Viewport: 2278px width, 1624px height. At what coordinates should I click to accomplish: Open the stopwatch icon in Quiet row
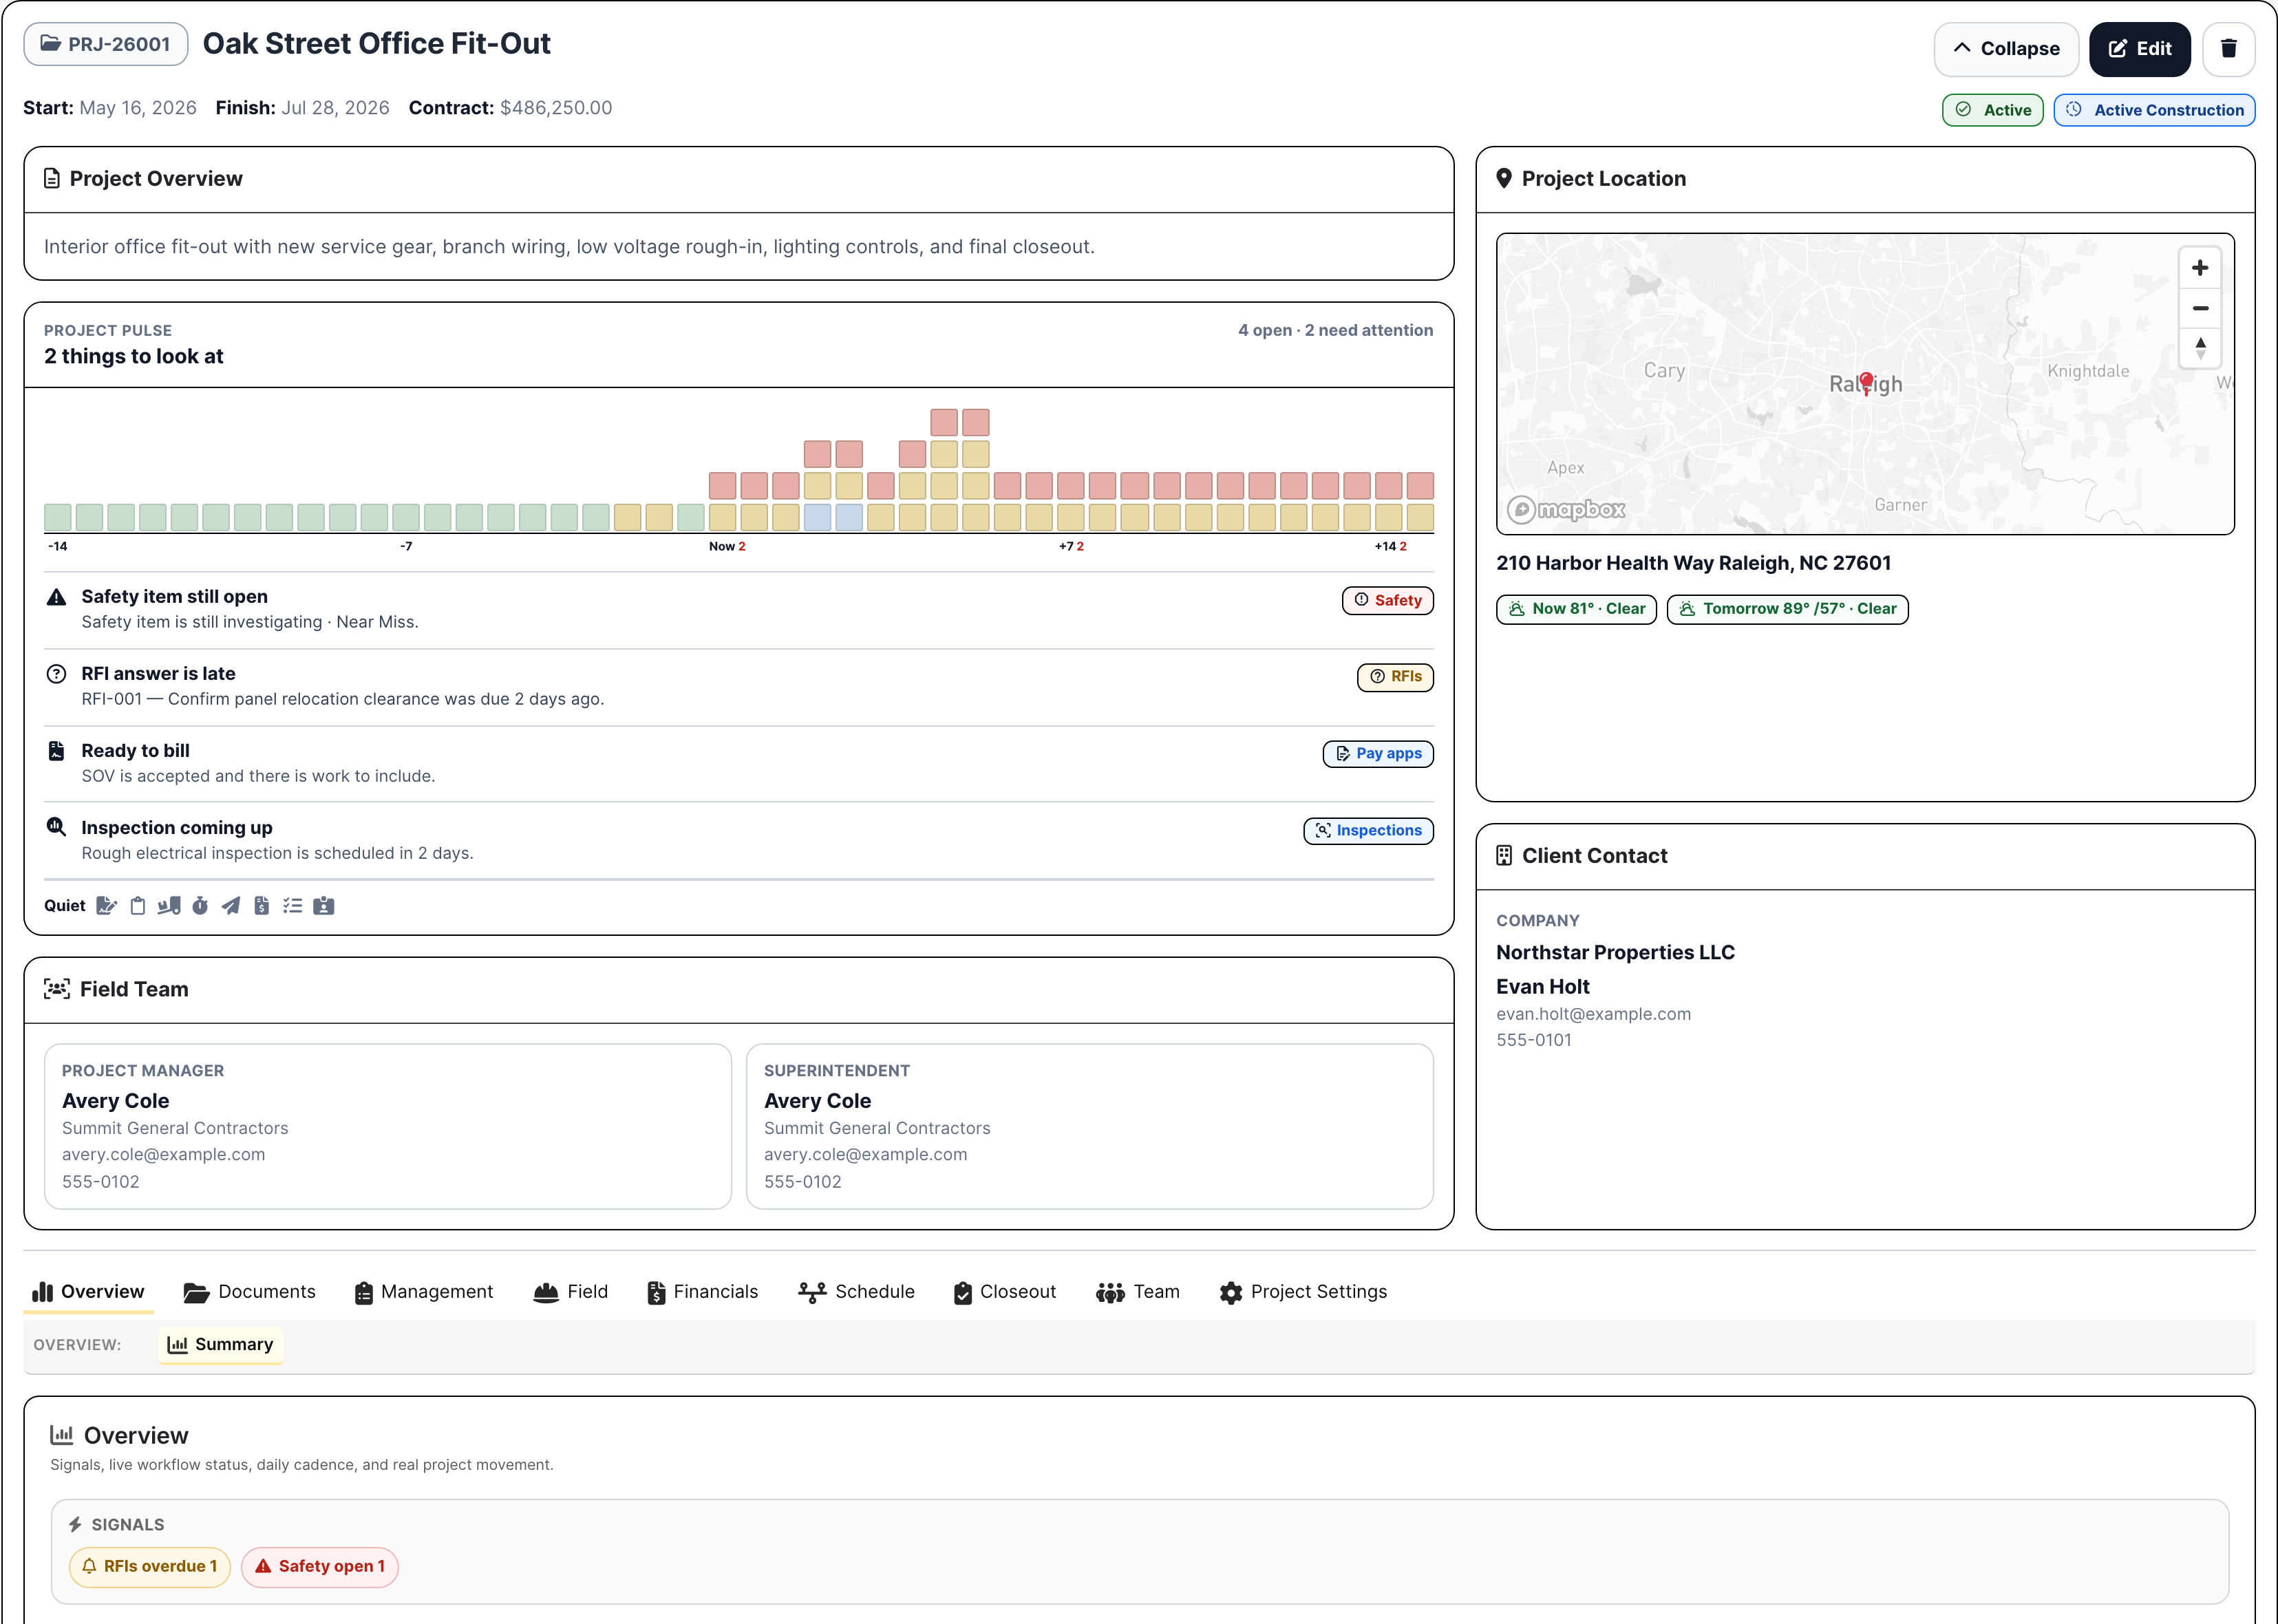(200, 906)
